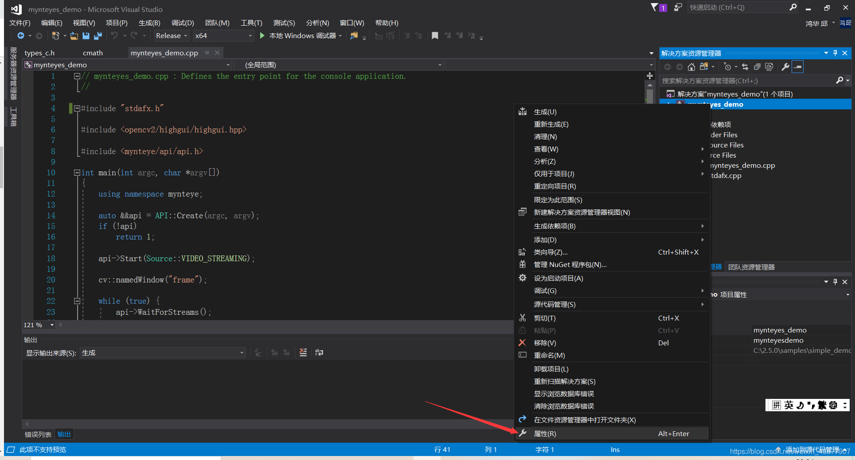The height and width of the screenshot is (460, 855).
Task: Click the new project icon in toolbar
Action: click(55, 36)
